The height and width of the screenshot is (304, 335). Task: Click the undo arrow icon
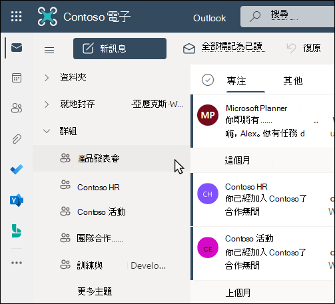click(x=291, y=48)
